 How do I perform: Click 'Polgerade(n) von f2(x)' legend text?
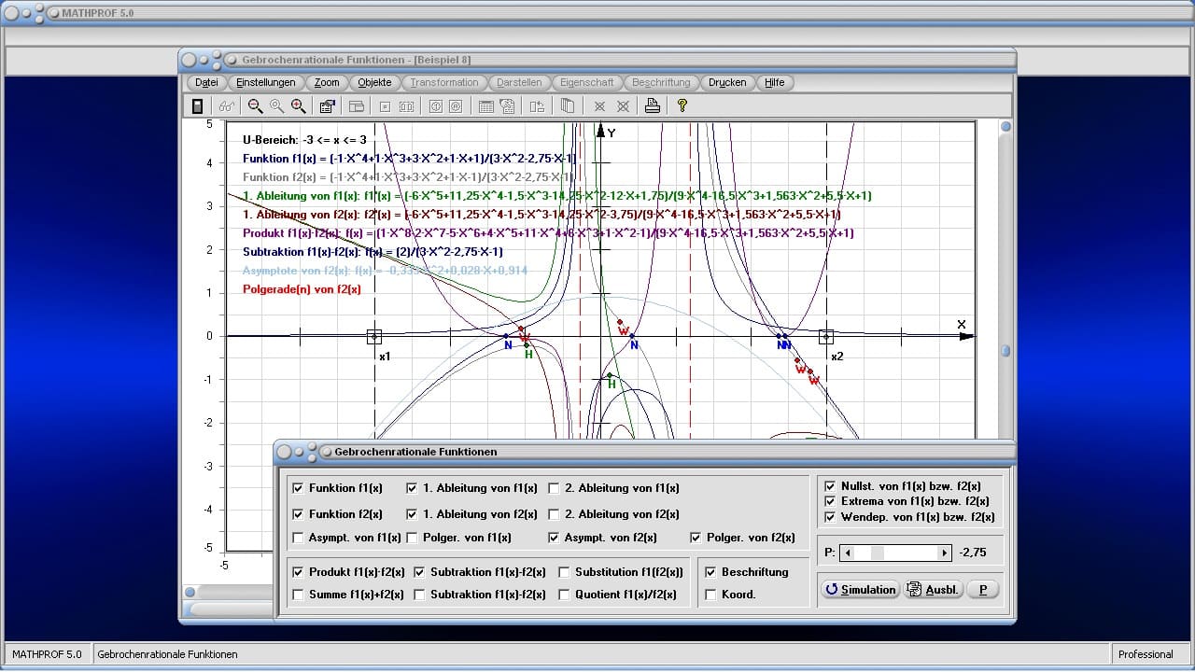[x=302, y=289]
